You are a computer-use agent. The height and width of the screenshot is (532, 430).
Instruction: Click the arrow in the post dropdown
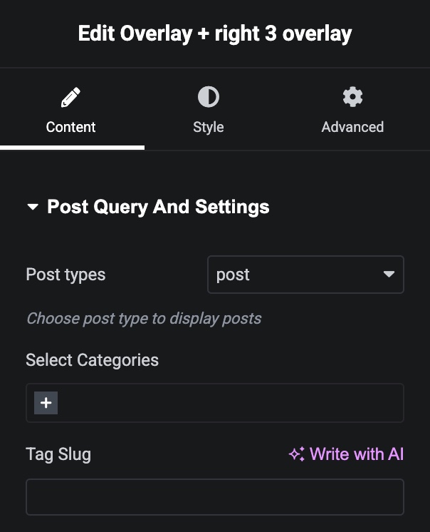pyautogui.click(x=389, y=275)
